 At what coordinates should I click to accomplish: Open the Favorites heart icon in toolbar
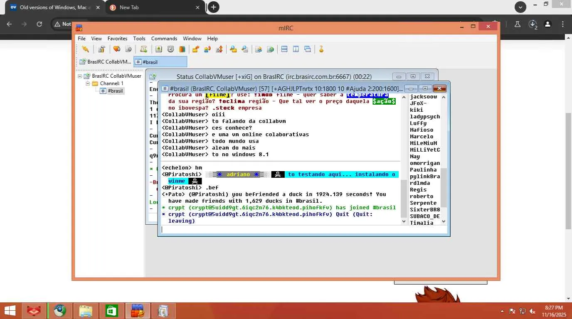click(x=117, y=49)
